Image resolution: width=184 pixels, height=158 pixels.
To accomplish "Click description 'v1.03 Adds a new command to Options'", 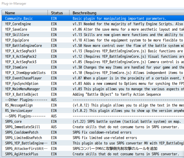I will point(128,83).
